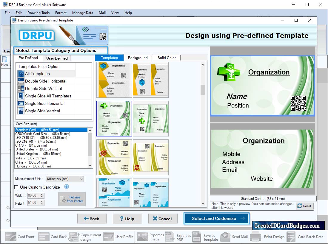Click the Back button
Image resolution: width=328 pixels, height=244 pixels.
click(92, 219)
